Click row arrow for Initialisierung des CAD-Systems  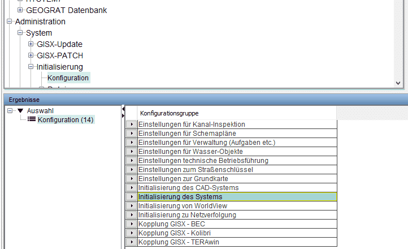click(132, 187)
